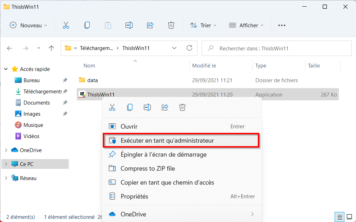Click the Dossier de fichiers type cell
The width and height of the screenshot is (356, 222).
(x=276, y=80)
